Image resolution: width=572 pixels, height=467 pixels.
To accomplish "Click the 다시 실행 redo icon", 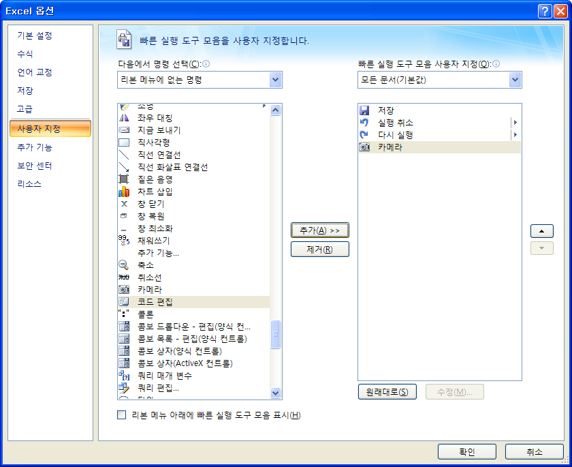I will pyautogui.click(x=364, y=135).
